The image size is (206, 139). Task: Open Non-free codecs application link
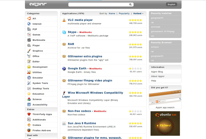coord(79,111)
